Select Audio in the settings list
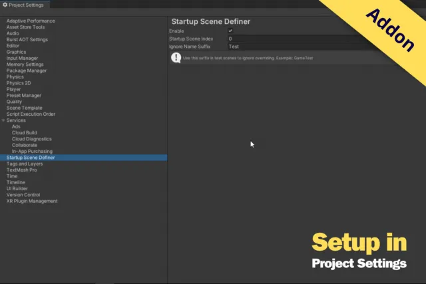The width and height of the screenshot is (426, 284). 13,33
